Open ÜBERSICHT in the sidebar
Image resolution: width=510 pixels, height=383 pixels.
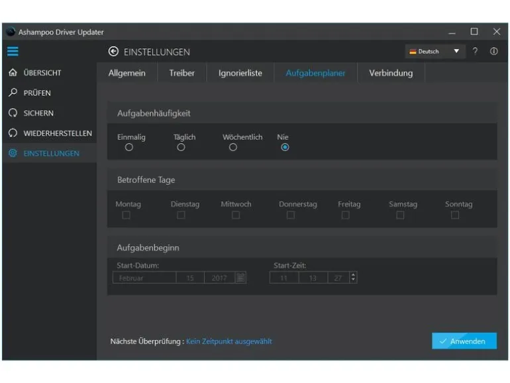[x=50, y=73]
